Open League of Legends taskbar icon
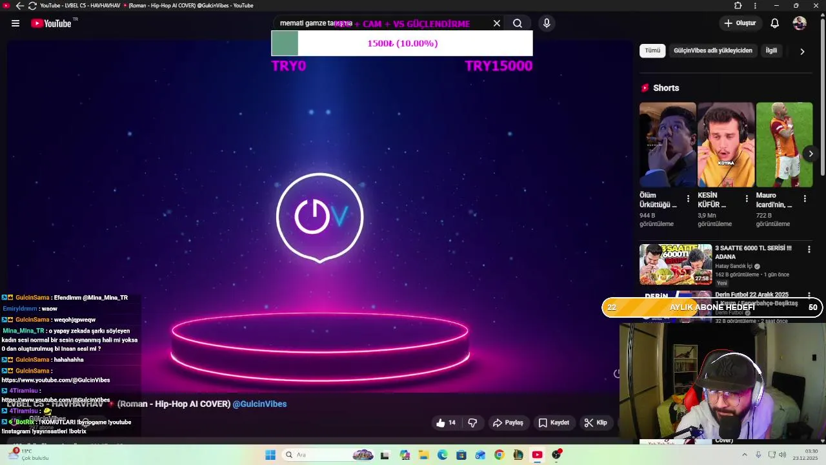This screenshot has height=465, width=826. click(518, 455)
